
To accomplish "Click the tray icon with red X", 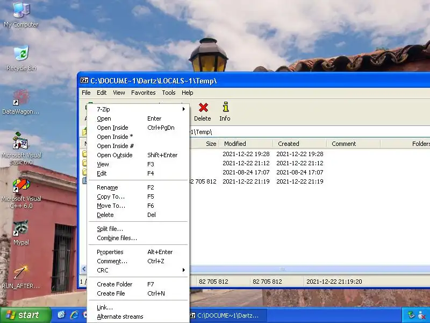I will 422,315.
